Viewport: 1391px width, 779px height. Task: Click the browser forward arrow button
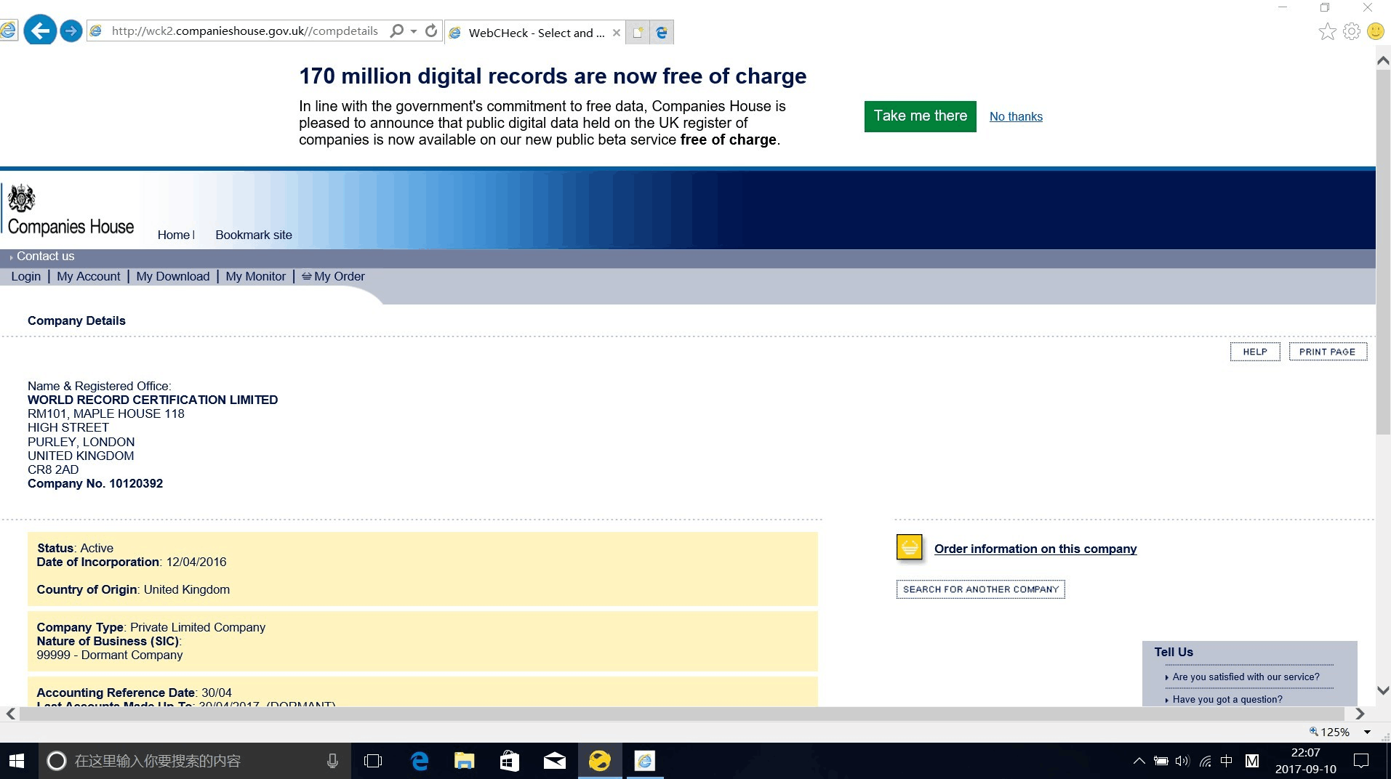point(71,31)
